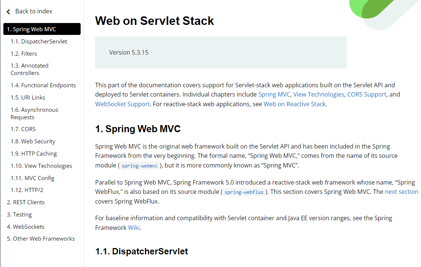Click the 'Version 5.3.15' text
The width and height of the screenshot is (421, 267).
(x=129, y=53)
